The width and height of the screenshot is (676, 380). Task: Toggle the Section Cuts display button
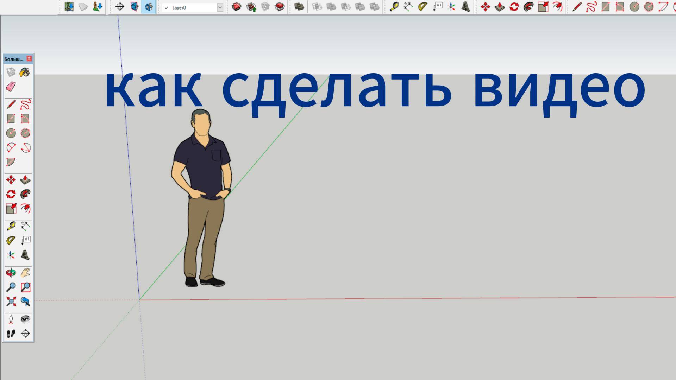tap(149, 7)
